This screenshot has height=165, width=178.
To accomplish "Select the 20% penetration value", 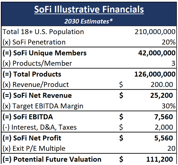I will [x=168, y=42].
